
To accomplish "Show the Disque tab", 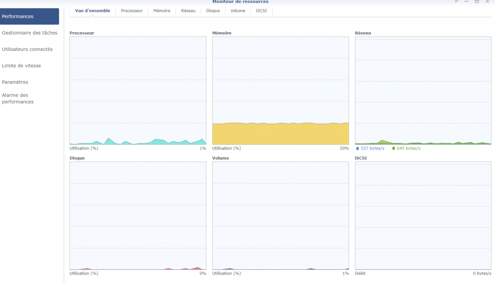I will click(213, 10).
